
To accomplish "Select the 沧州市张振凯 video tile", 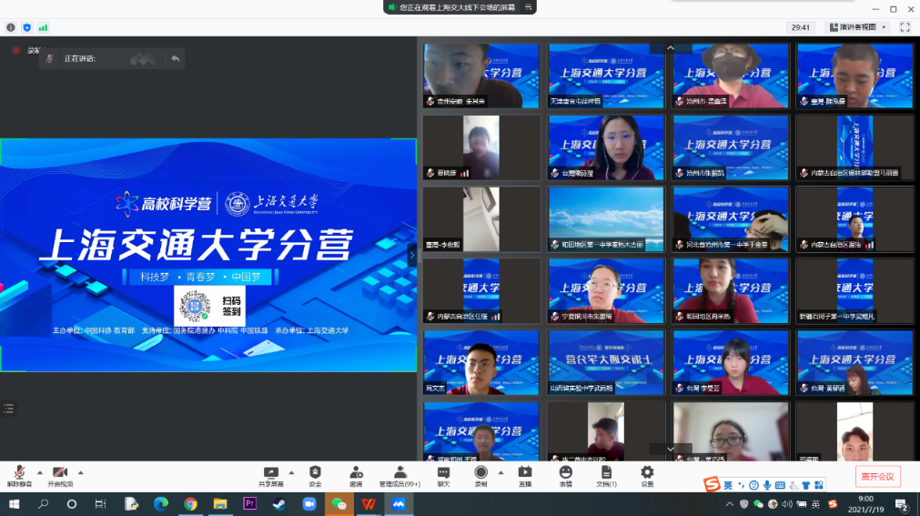I will coord(731,147).
